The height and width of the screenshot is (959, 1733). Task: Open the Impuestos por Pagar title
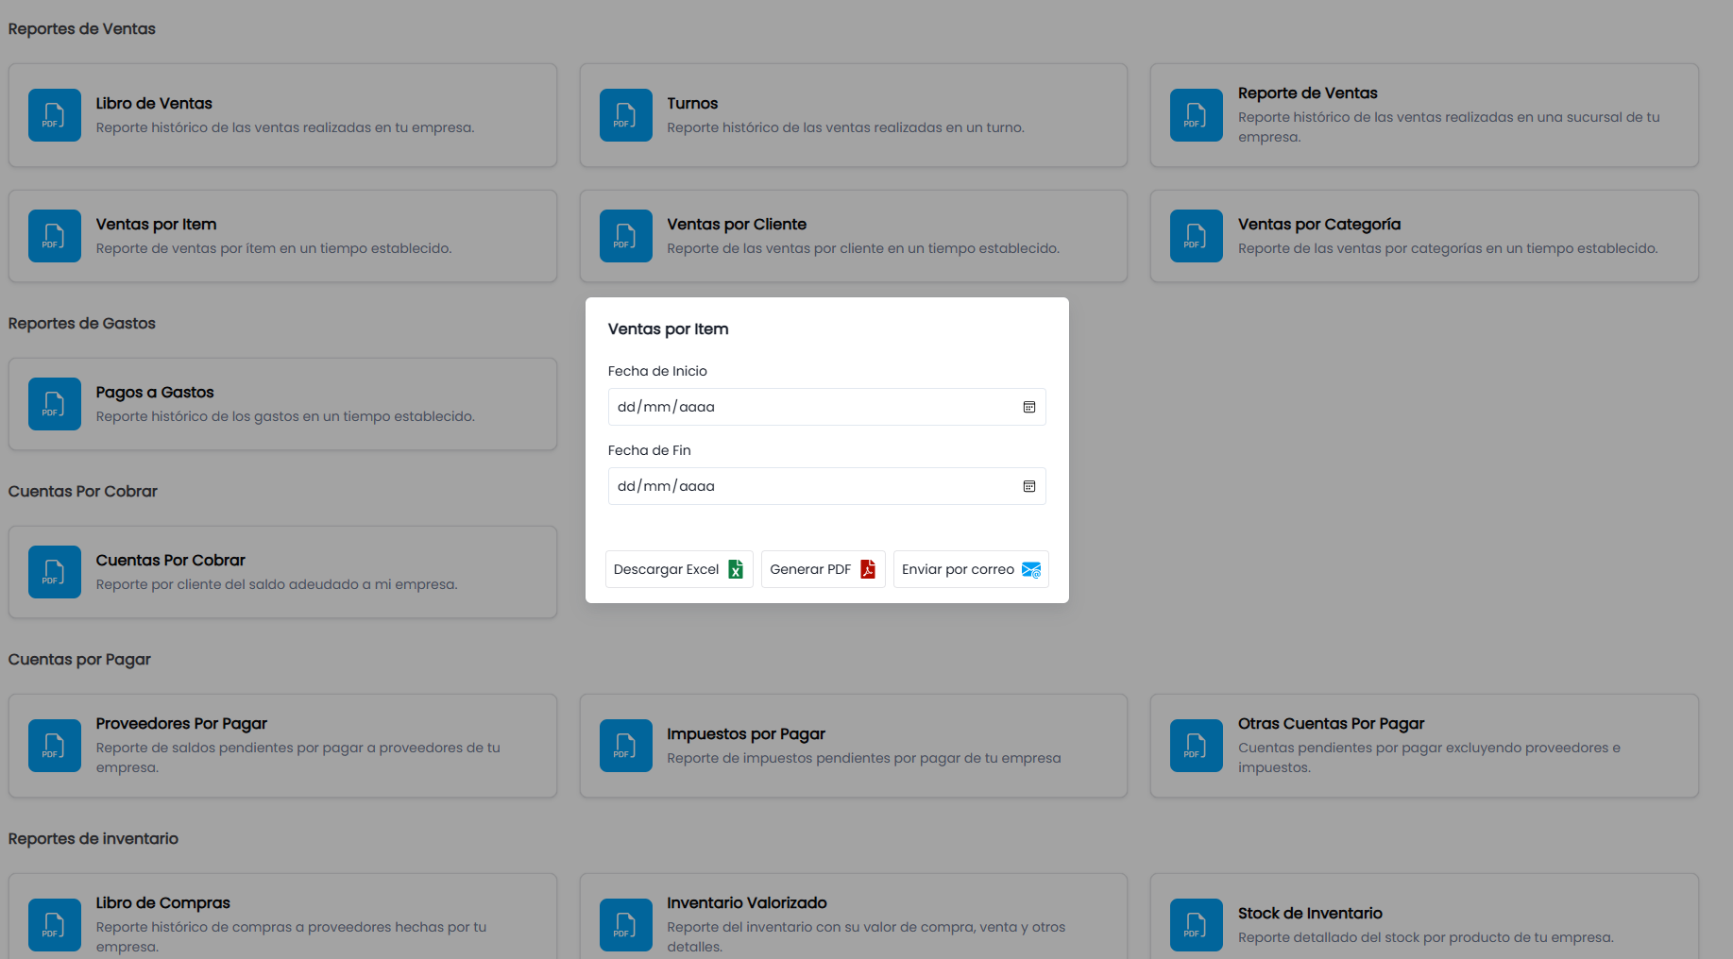pos(746,734)
